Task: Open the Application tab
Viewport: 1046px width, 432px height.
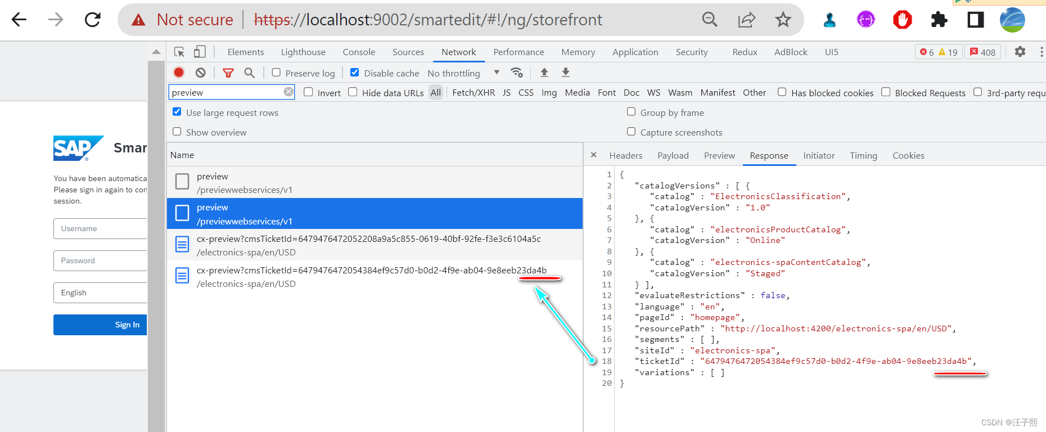Action: pyautogui.click(x=635, y=52)
